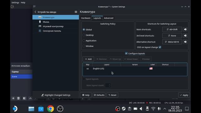This screenshot has height=113, width=201.
Task: Open the clipboard tray icon
Action: coord(129,109)
